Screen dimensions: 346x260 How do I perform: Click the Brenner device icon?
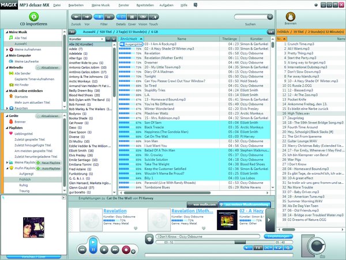pyautogui.click(x=11, y=122)
